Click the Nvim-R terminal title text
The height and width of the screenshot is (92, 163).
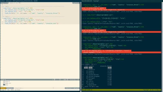coord(90,1)
